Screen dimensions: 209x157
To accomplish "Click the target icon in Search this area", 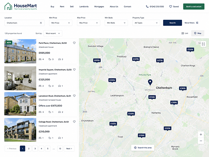I will point(135,148).
